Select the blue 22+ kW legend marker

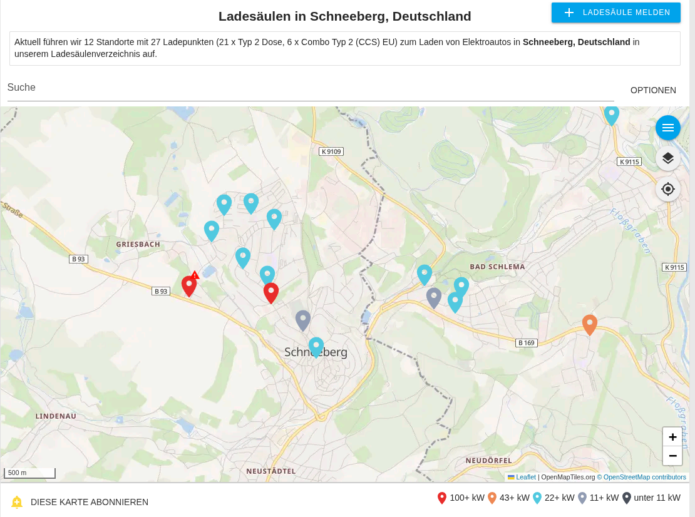pyautogui.click(x=537, y=498)
